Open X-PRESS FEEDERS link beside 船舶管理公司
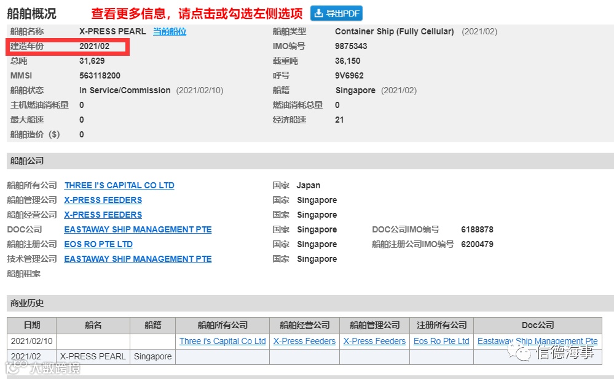This screenshot has width=614, height=379. click(x=103, y=200)
